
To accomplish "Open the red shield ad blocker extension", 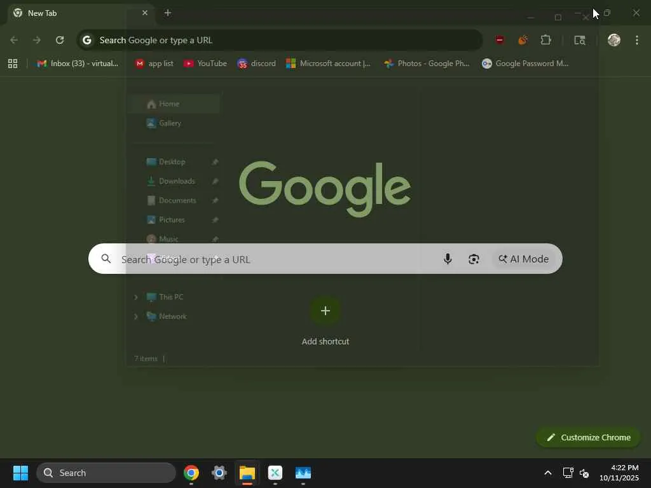I will [500, 40].
